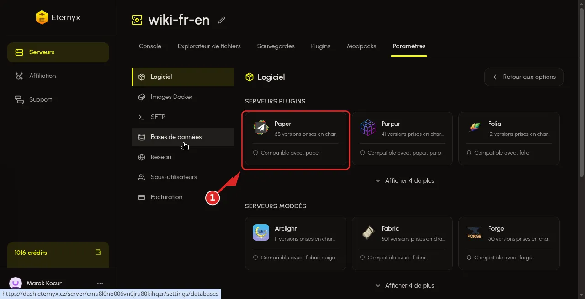Viewport: 585px width, 299px height.
Task: Go to the Sauvegardes tab
Action: point(276,46)
